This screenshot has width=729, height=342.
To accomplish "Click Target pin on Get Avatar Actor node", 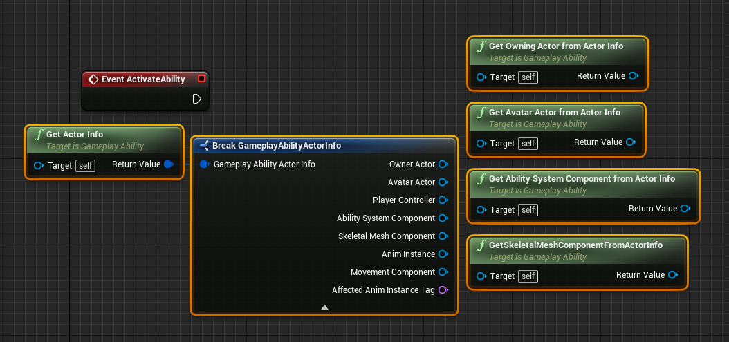I will click(x=481, y=144).
